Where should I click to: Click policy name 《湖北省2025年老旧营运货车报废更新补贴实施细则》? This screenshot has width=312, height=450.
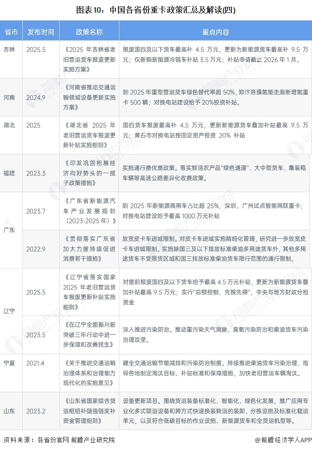[89, 135]
